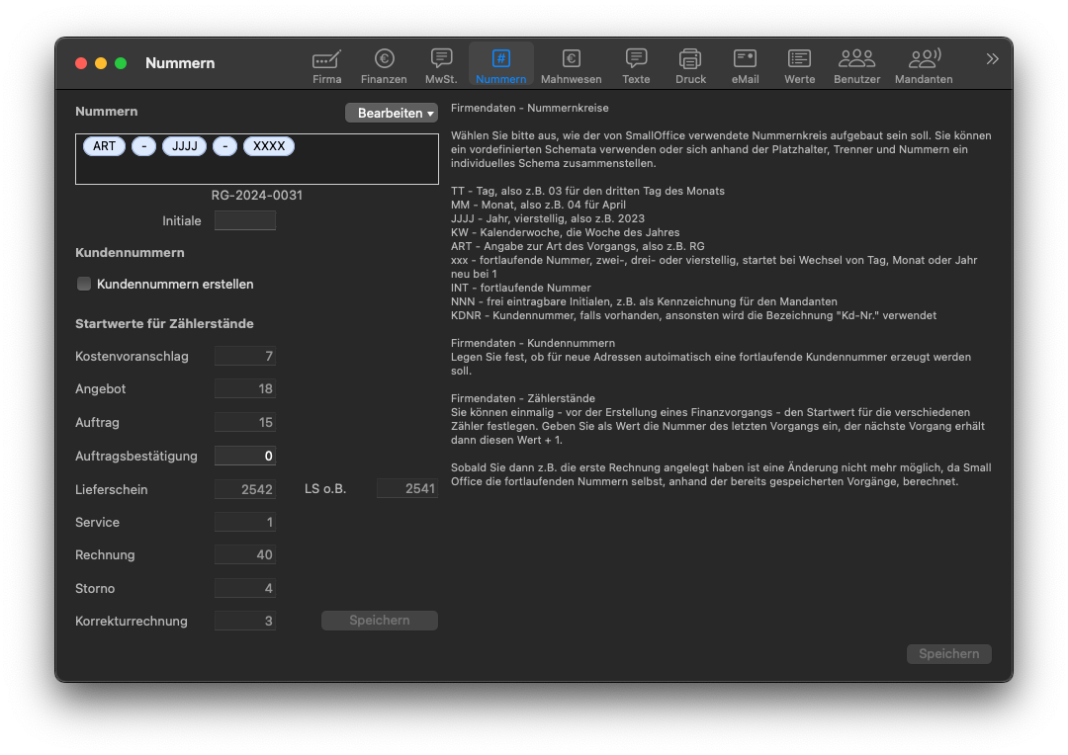Open the eMail settings icon

point(745,59)
